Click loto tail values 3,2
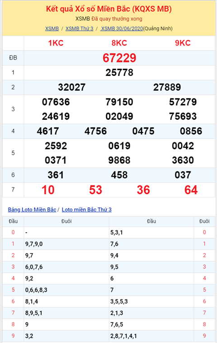This screenshot has width=217, height=343. (29, 336)
